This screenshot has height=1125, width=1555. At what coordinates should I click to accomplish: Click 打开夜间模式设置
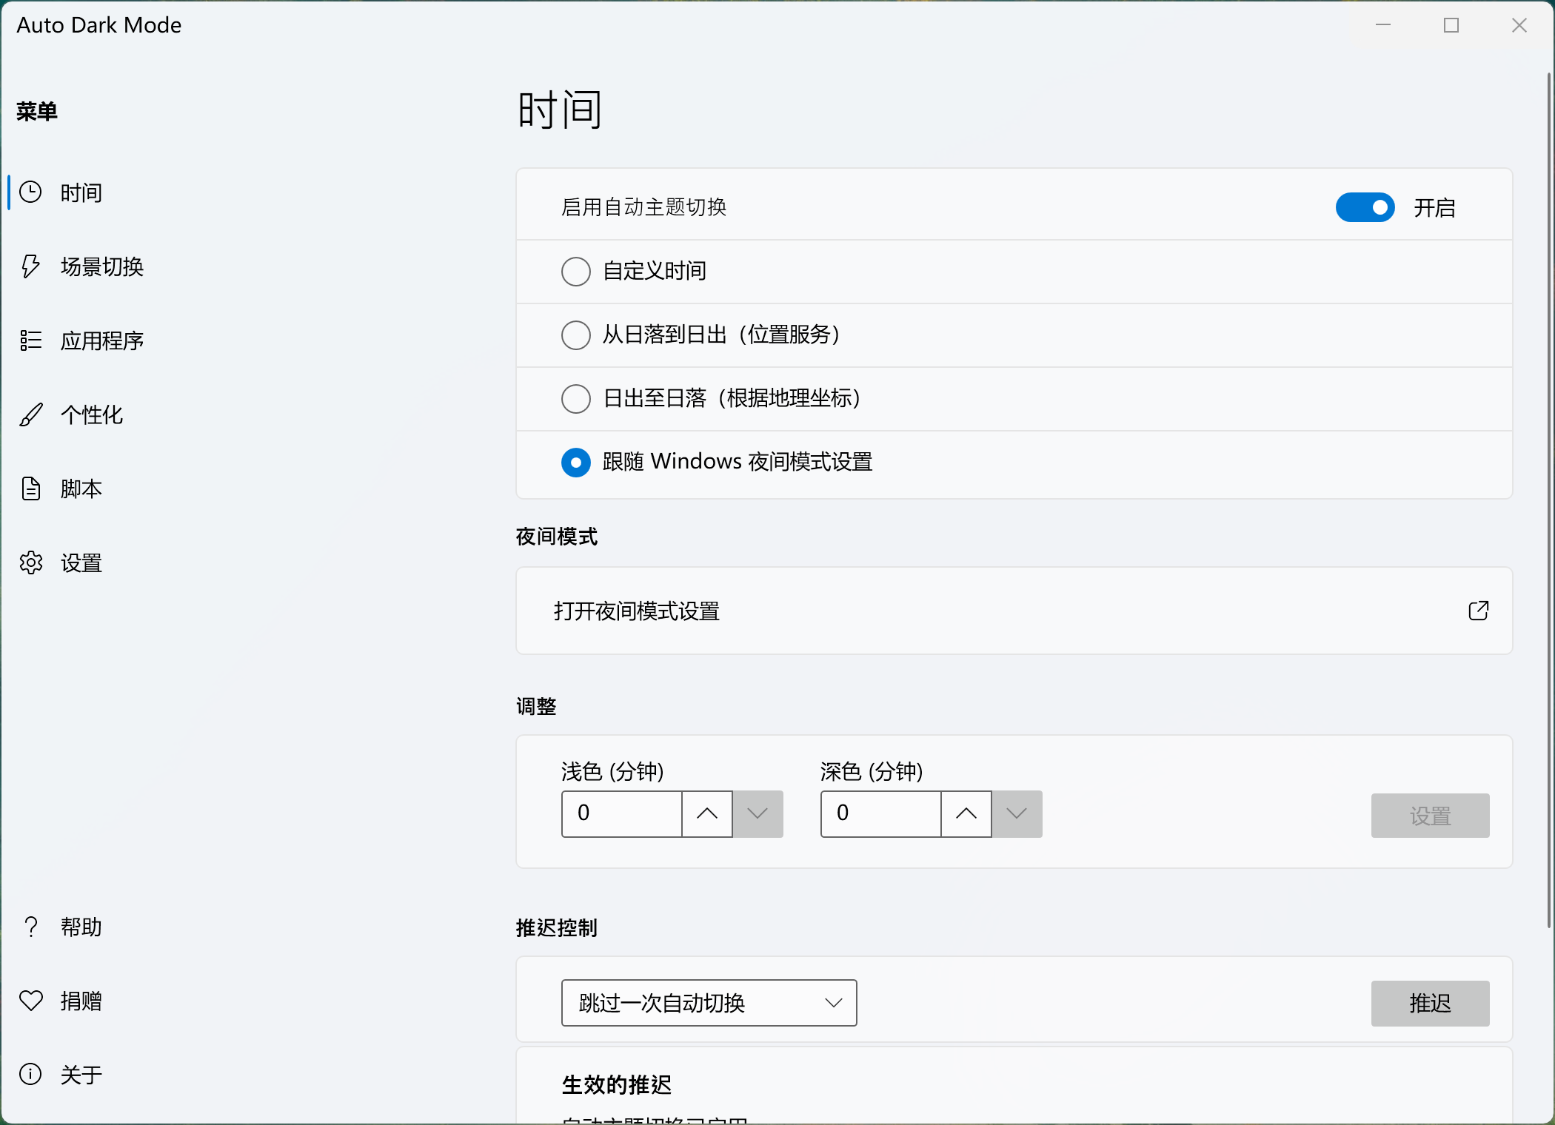637,611
